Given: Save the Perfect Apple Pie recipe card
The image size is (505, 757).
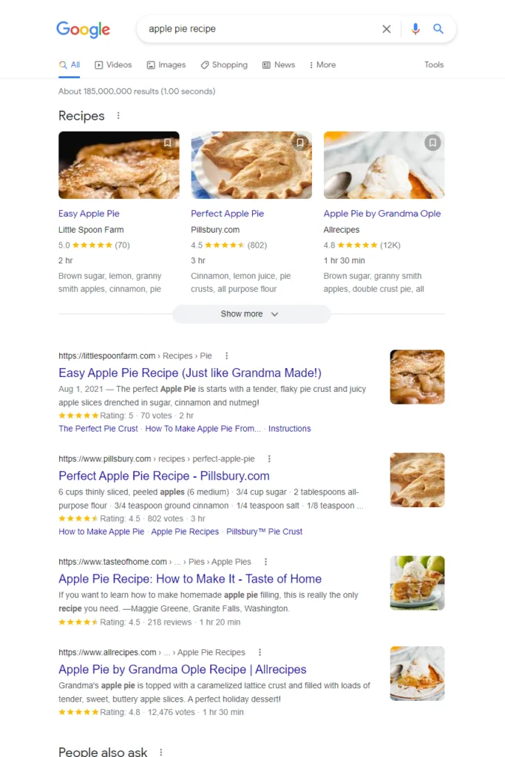Looking at the screenshot, I should (x=300, y=142).
